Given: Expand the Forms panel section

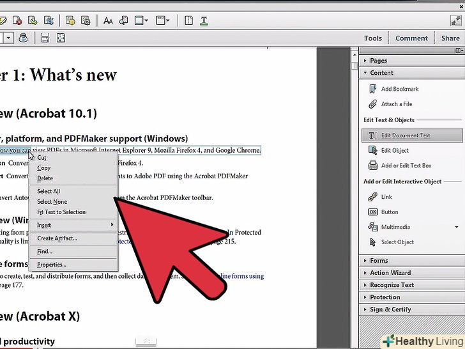Looking at the screenshot, I should click(411, 261).
